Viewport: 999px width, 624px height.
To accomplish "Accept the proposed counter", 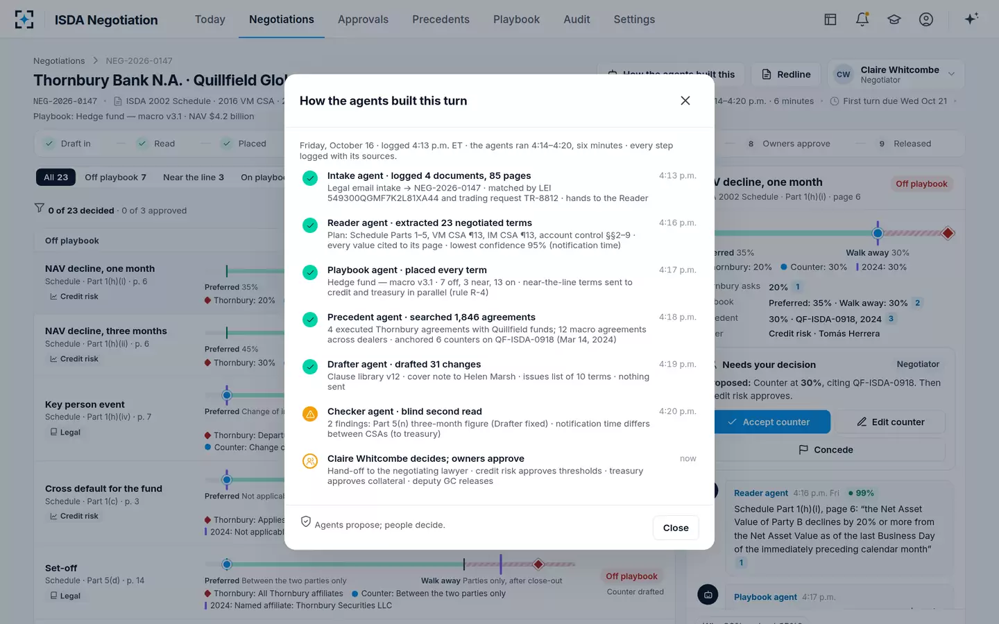I will (769, 422).
